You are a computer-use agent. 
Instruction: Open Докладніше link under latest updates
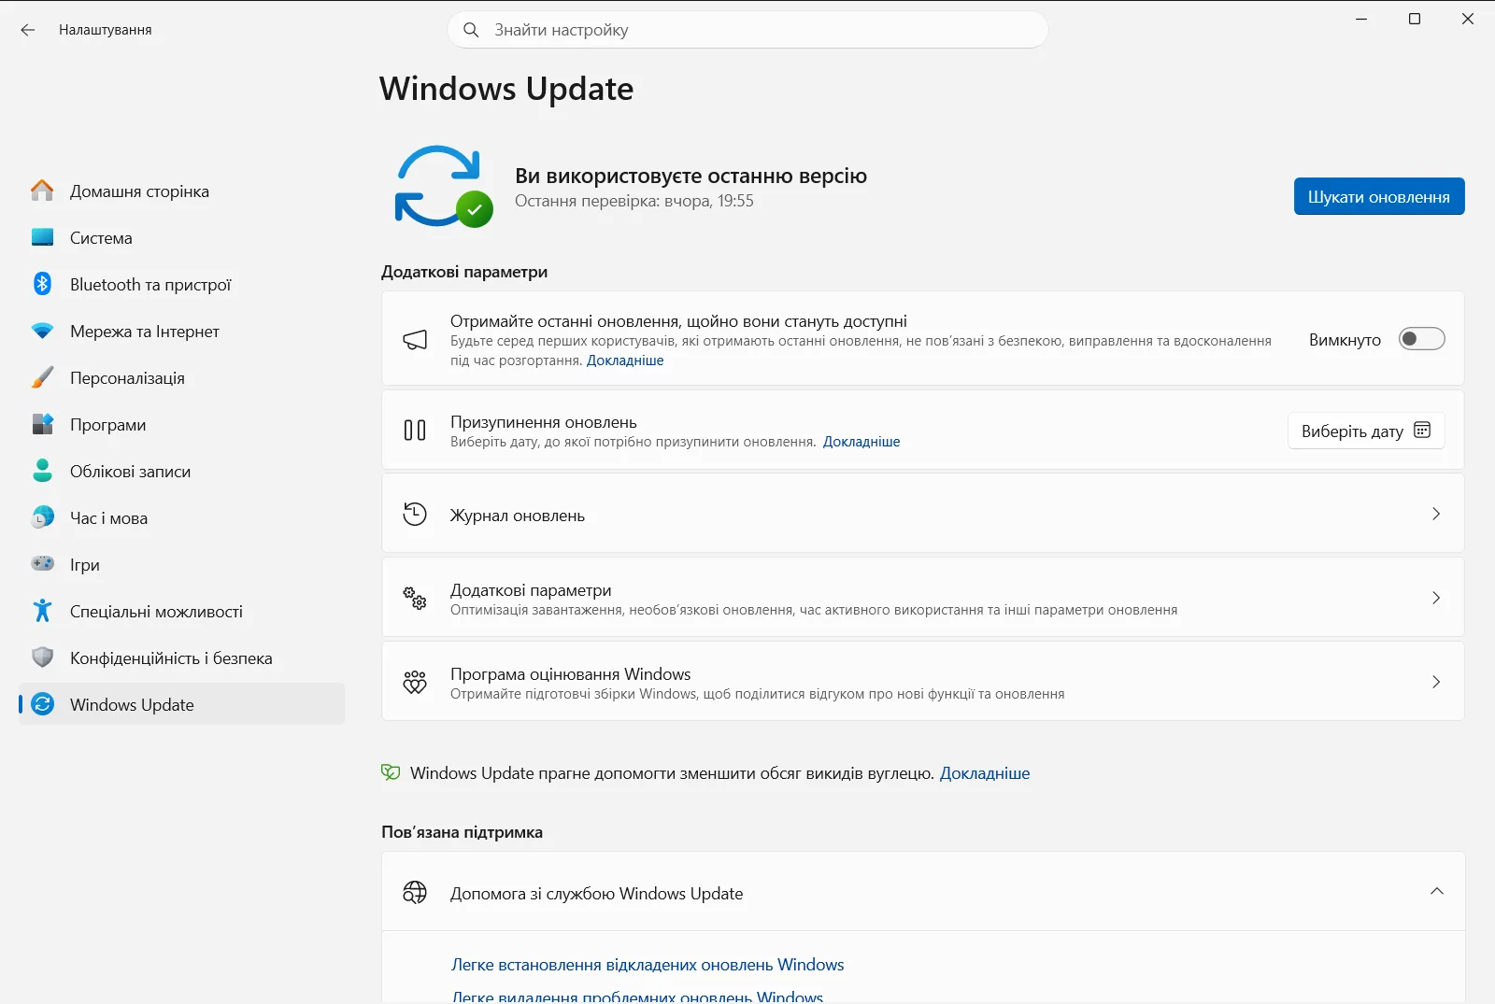click(625, 361)
